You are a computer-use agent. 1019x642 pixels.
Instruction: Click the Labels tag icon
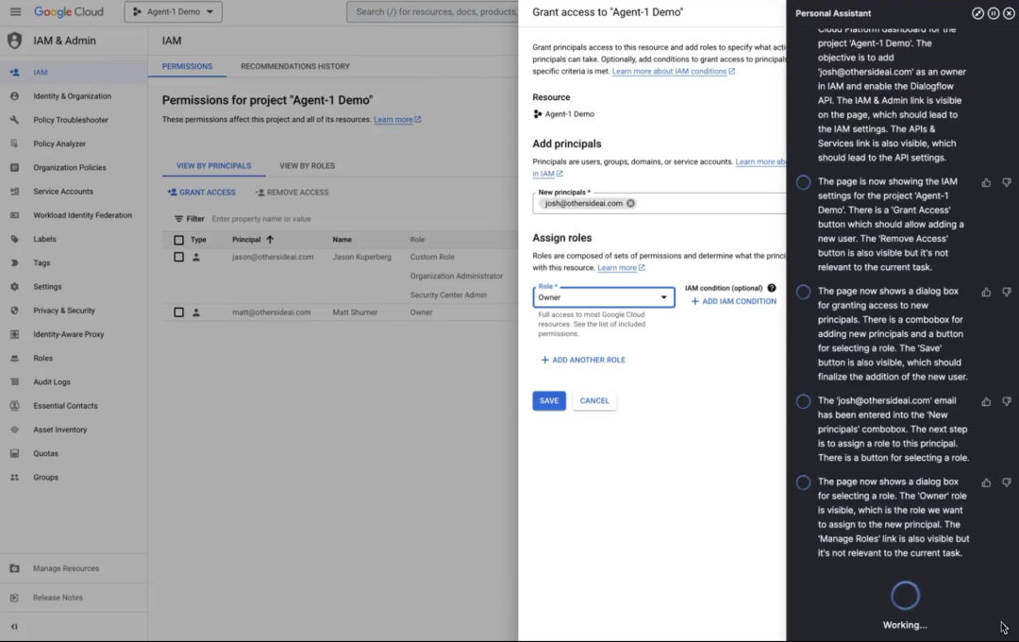pos(14,240)
